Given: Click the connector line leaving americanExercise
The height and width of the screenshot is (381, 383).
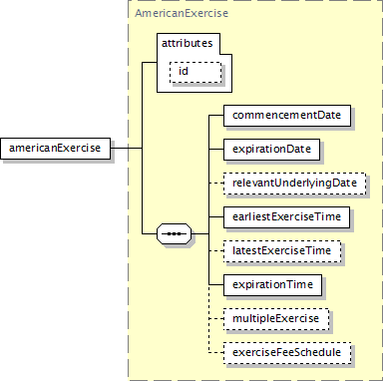Looking at the screenshot, I should 126,148.
